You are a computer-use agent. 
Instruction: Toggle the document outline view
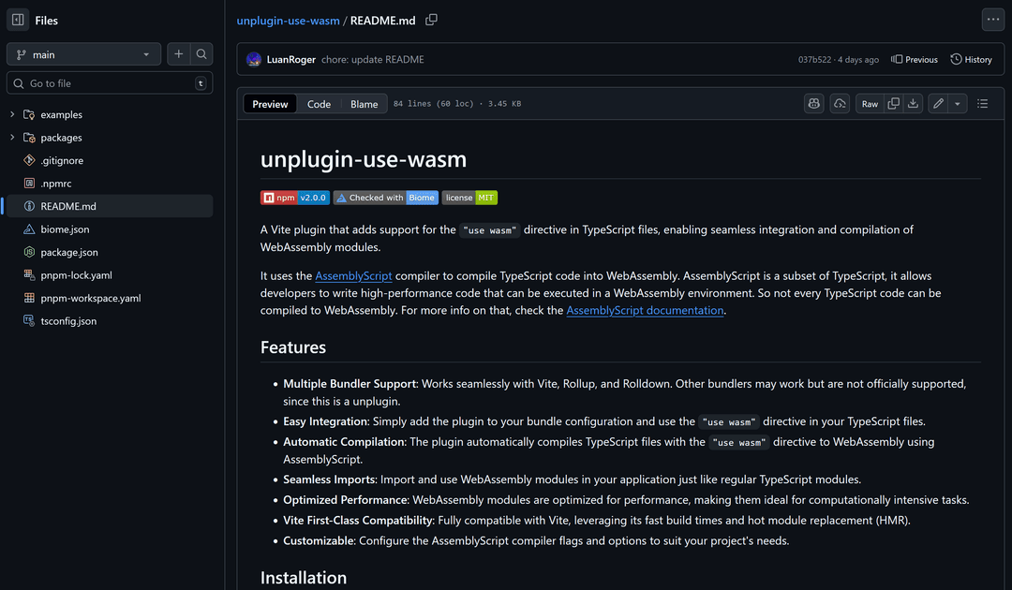pyautogui.click(x=982, y=103)
